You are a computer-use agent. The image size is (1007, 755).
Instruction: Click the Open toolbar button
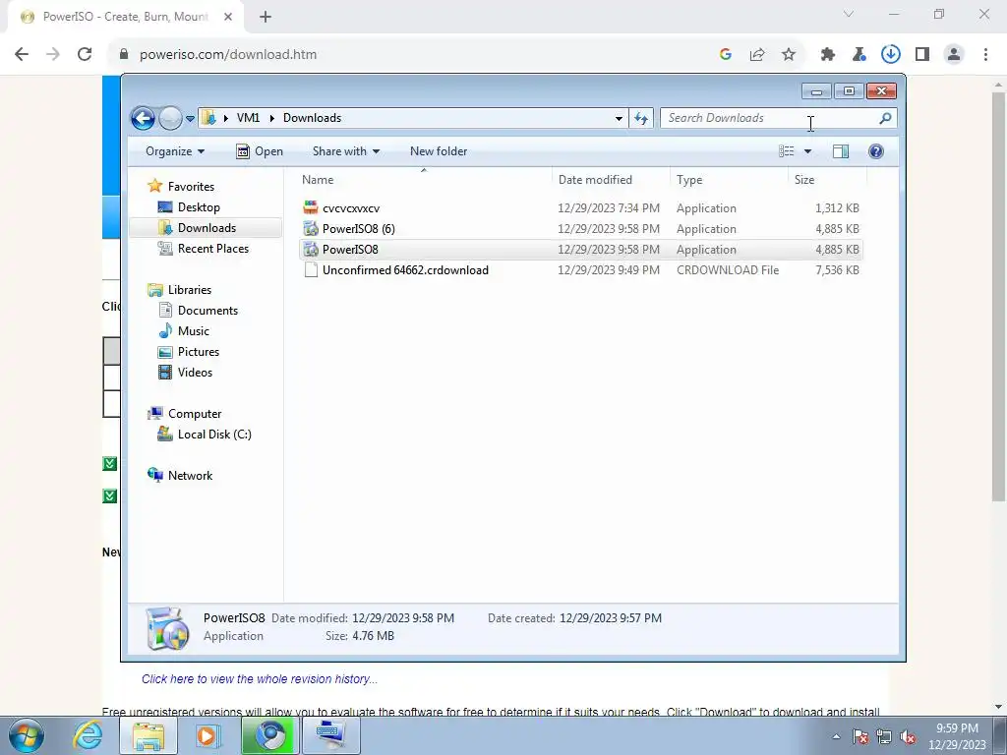(x=260, y=151)
